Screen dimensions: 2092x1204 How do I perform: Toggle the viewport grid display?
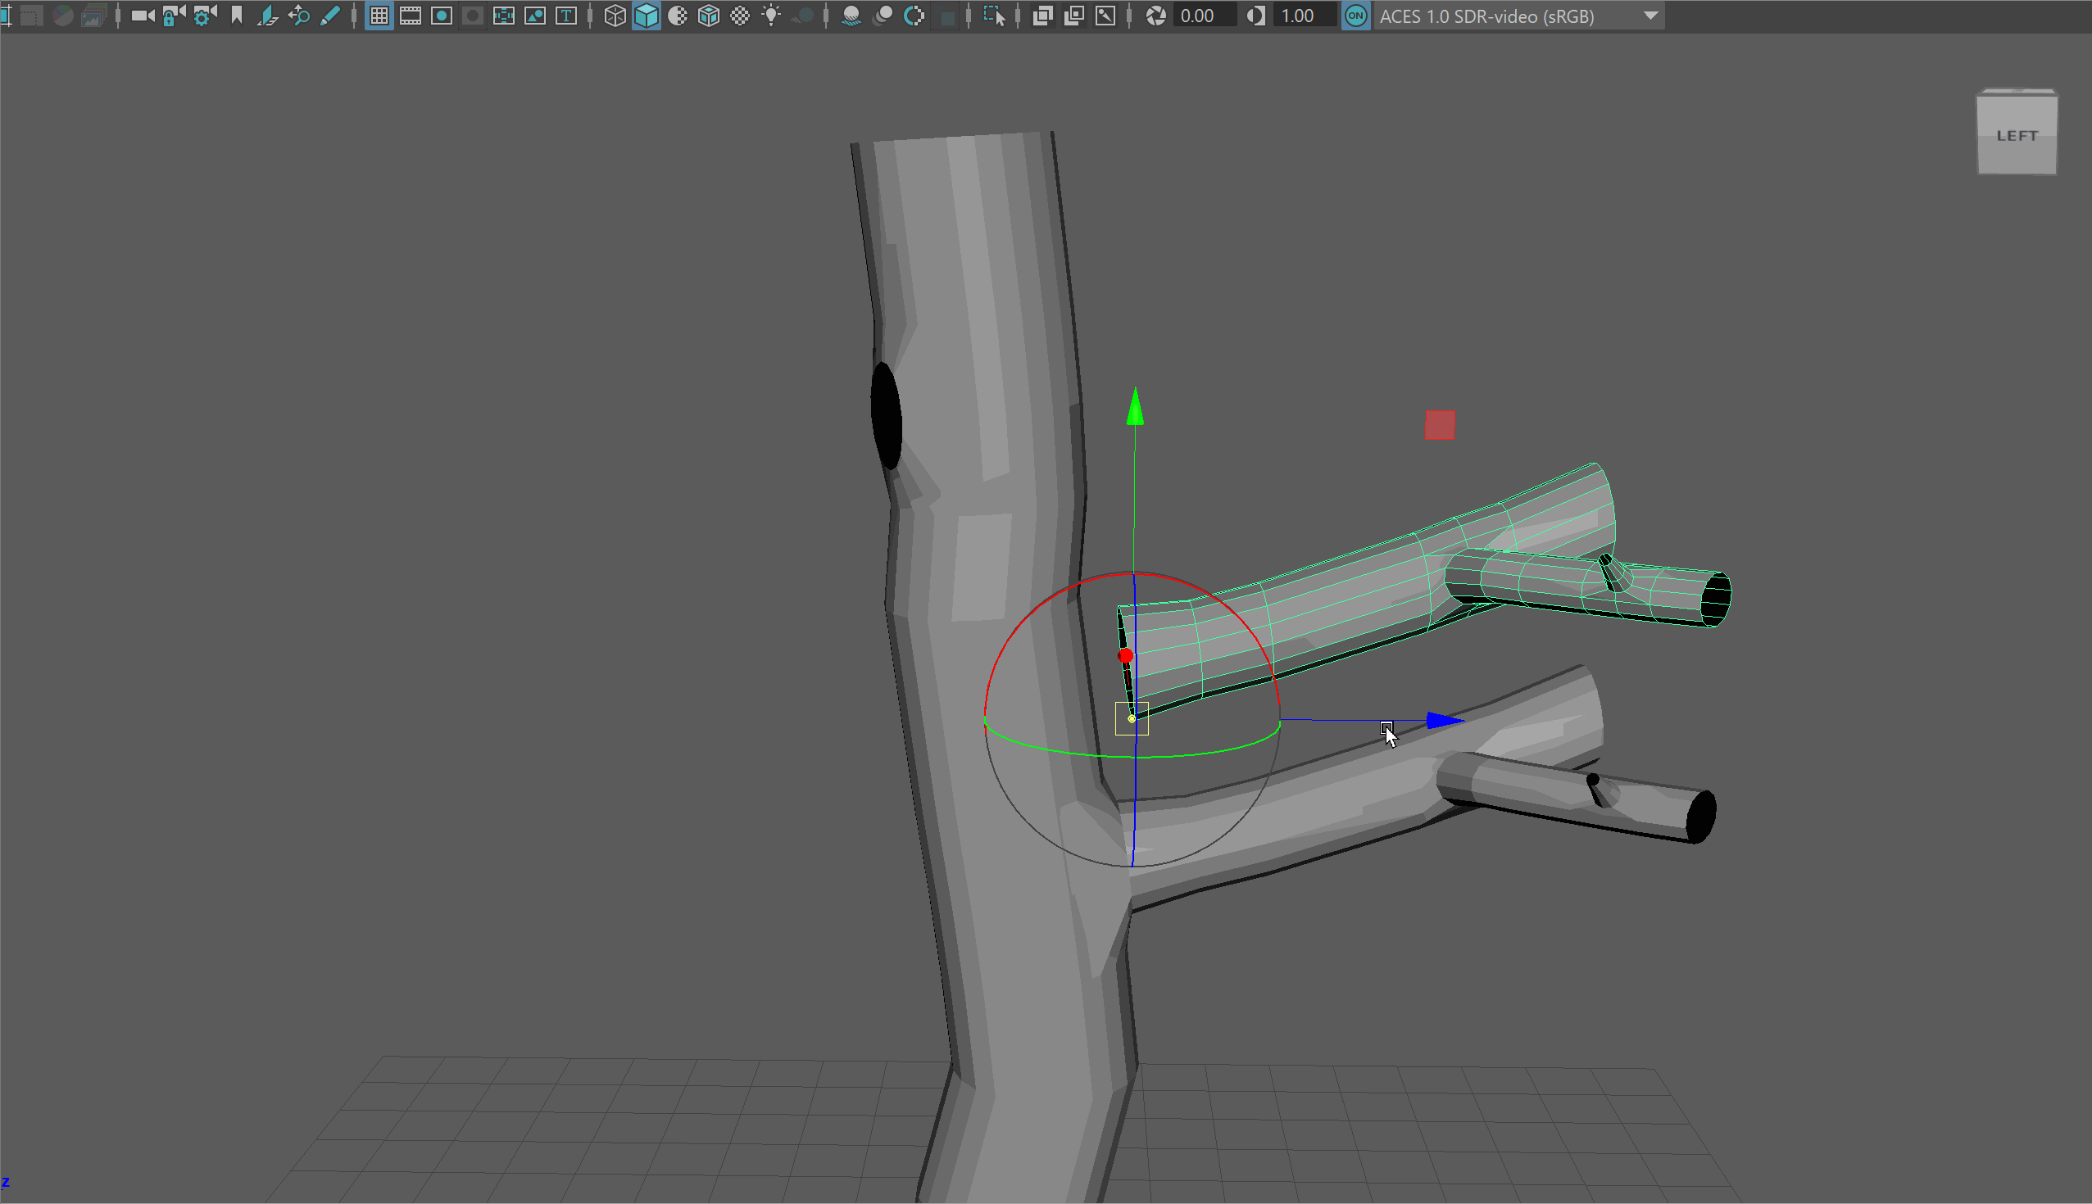[379, 16]
